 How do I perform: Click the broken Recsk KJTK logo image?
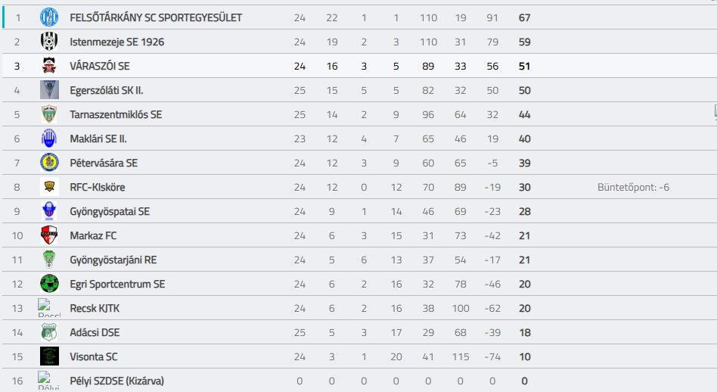pos(49,308)
